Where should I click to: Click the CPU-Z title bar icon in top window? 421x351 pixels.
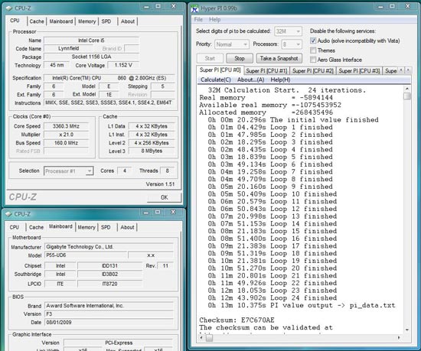click(x=9, y=8)
